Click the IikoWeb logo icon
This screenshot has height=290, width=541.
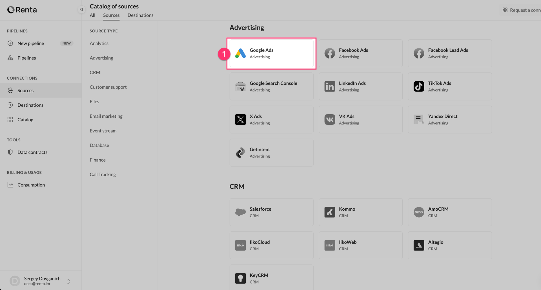point(330,245)
